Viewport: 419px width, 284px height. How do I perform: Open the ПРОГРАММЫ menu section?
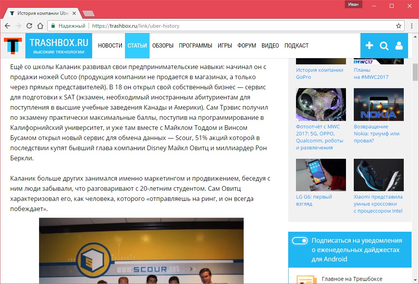[x=196, y=46]
